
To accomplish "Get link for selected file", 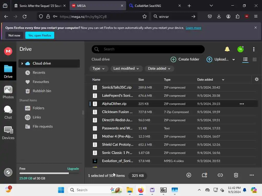I will [220, 175].
